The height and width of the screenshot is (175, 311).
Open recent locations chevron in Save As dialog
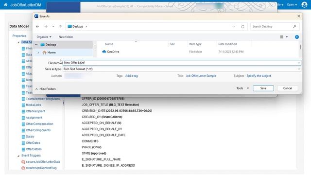coord(53,26)
